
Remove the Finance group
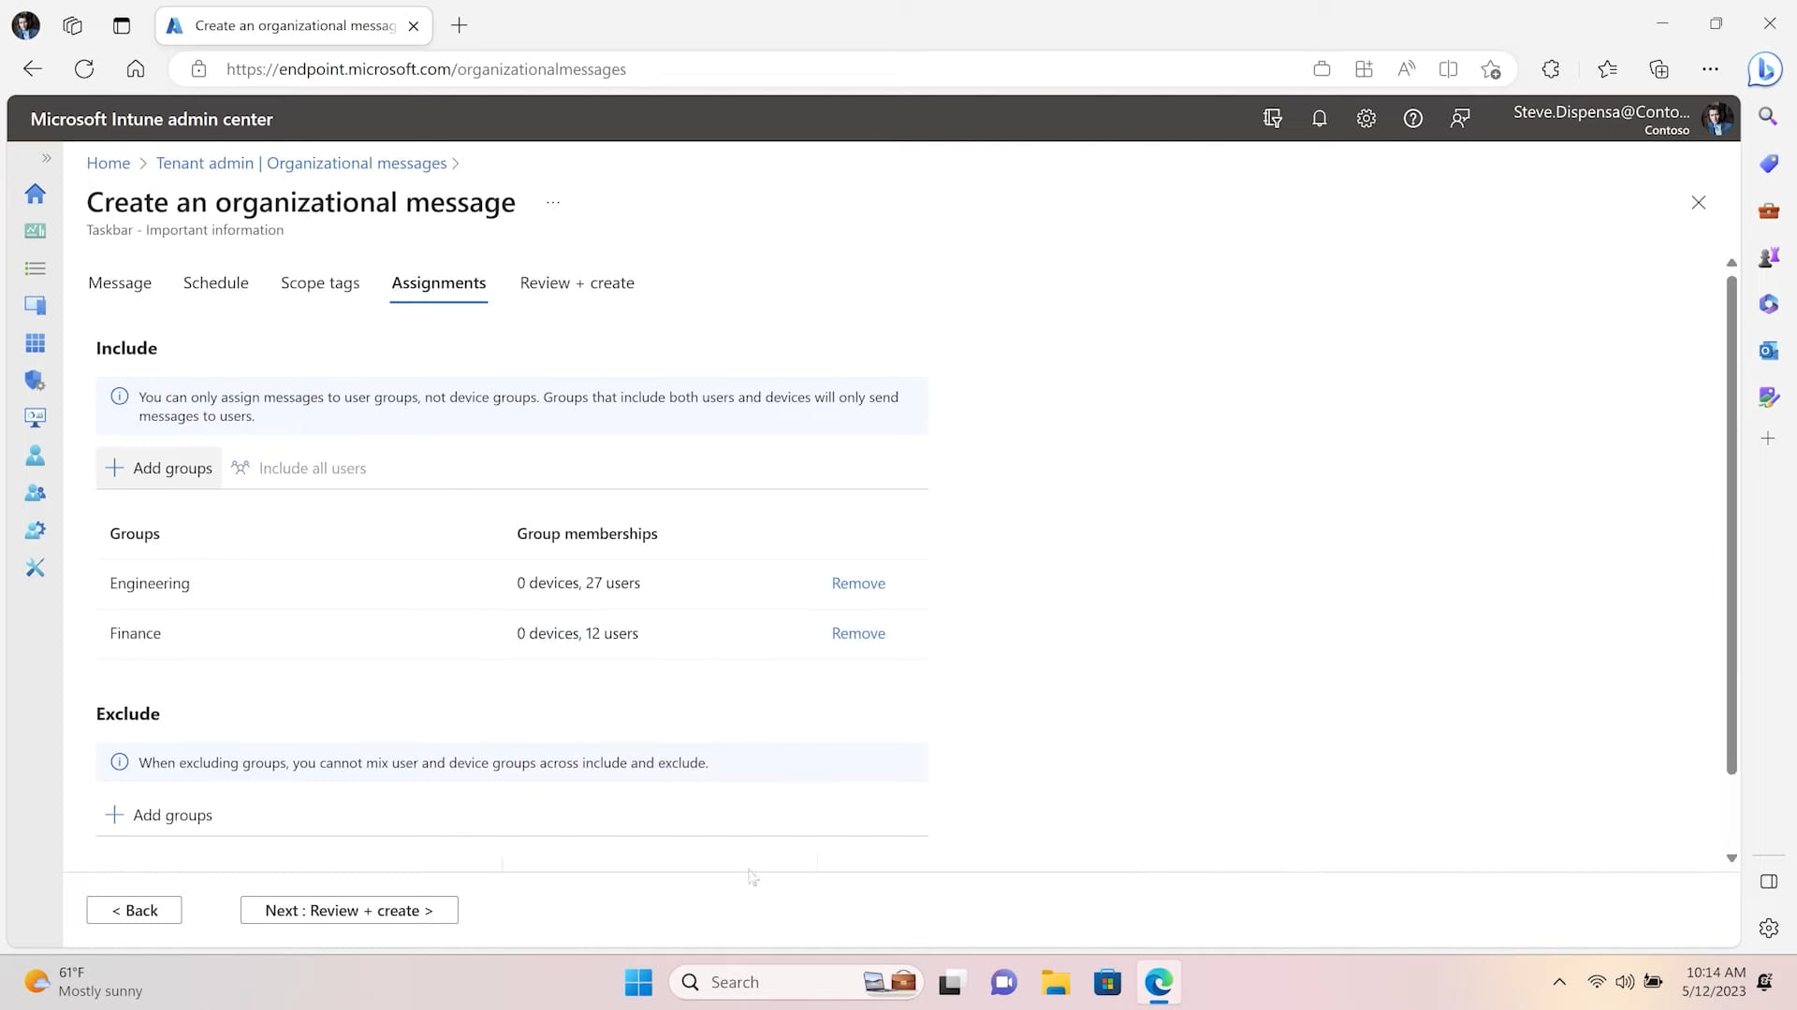[x=858, y=633]
